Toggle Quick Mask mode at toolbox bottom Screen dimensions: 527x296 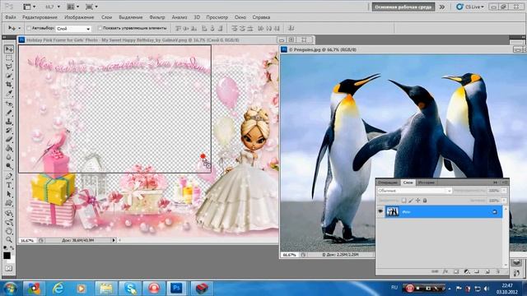tap(8, 269)
